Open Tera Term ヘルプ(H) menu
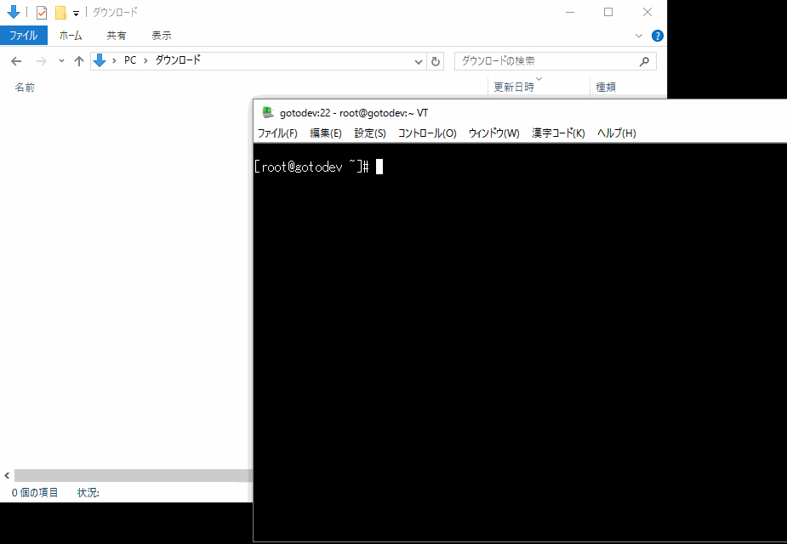 coord(616,133)
